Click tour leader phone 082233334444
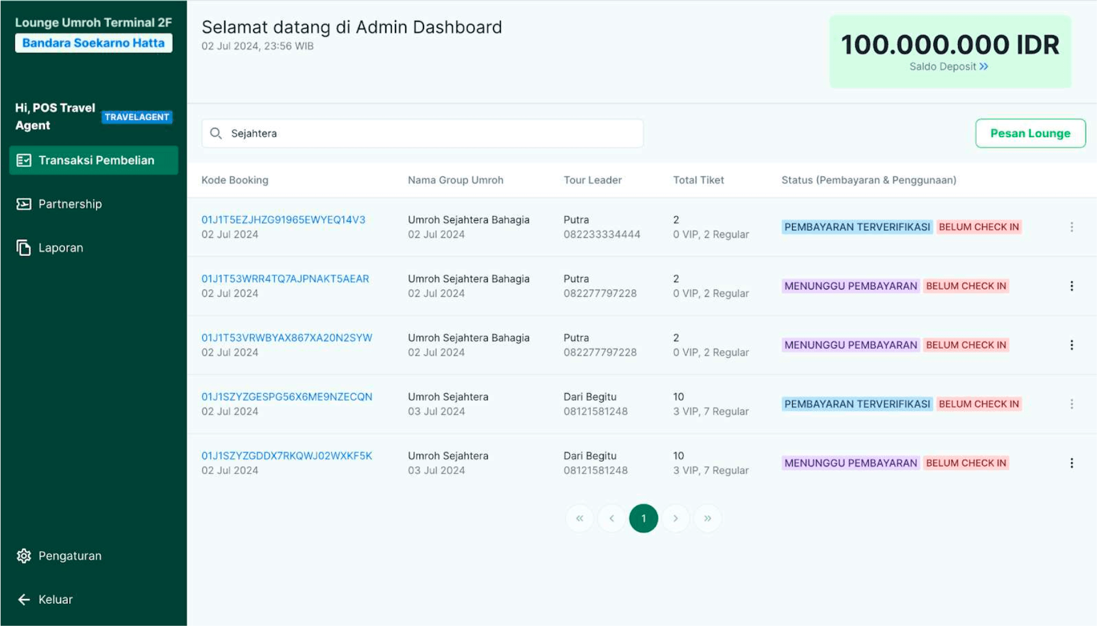 pyautogui.click(x=602, y=234)
